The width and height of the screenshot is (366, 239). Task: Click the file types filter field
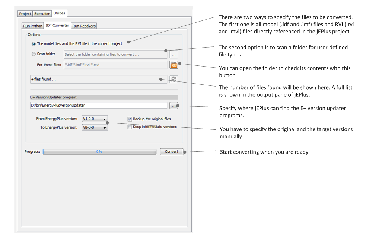coord(115,65)
